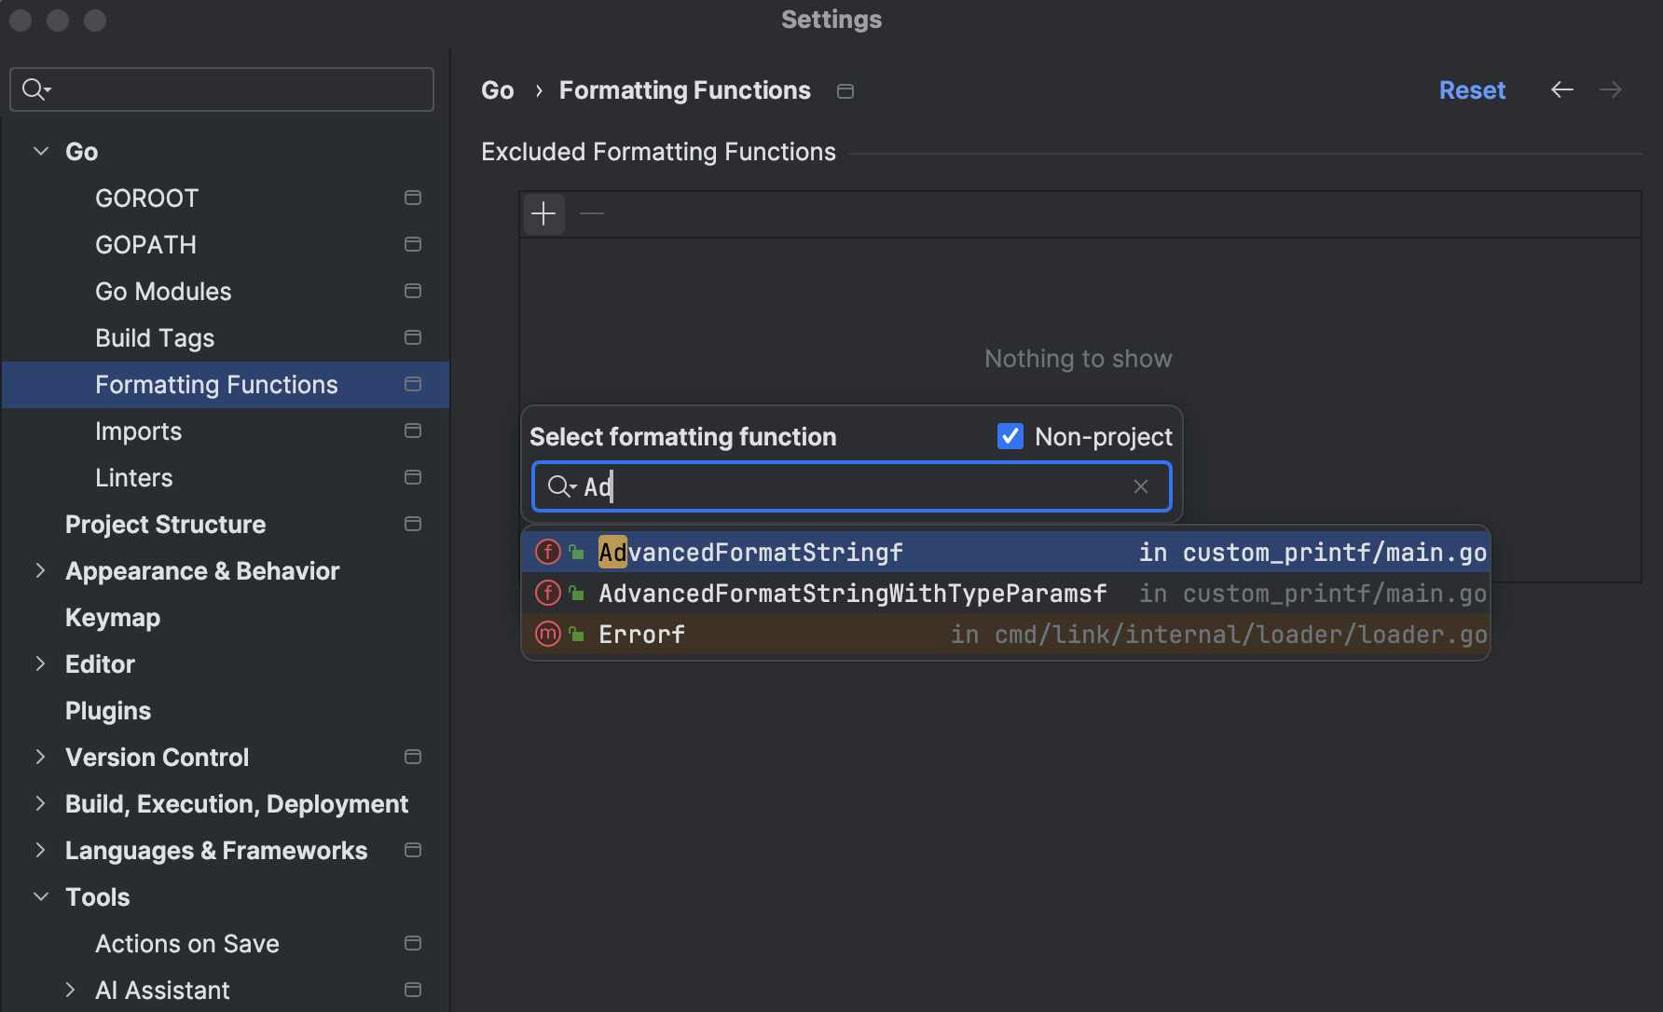Uncheck the Non-project checkbox

tap(1010, 436)
